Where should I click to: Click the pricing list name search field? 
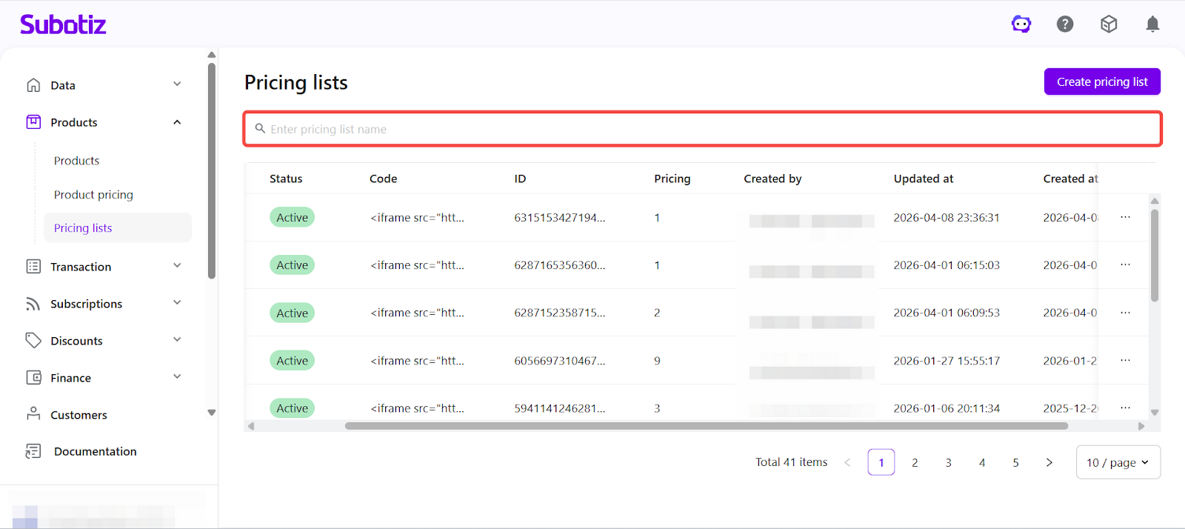click(x=702, y=129)
